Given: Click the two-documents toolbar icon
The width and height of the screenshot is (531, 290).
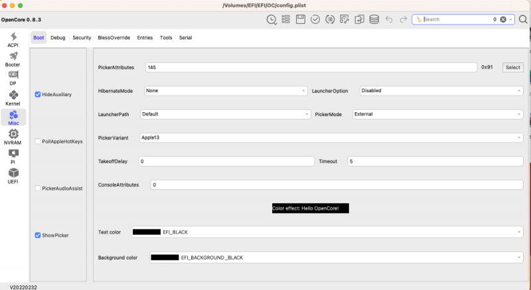Looking at the screenshot, I should click(359, 19).
